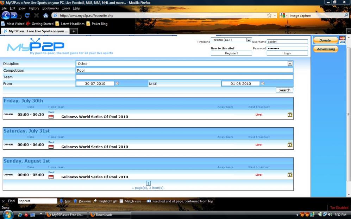Bookmark this page with the star icon

[x=269, y=15]
